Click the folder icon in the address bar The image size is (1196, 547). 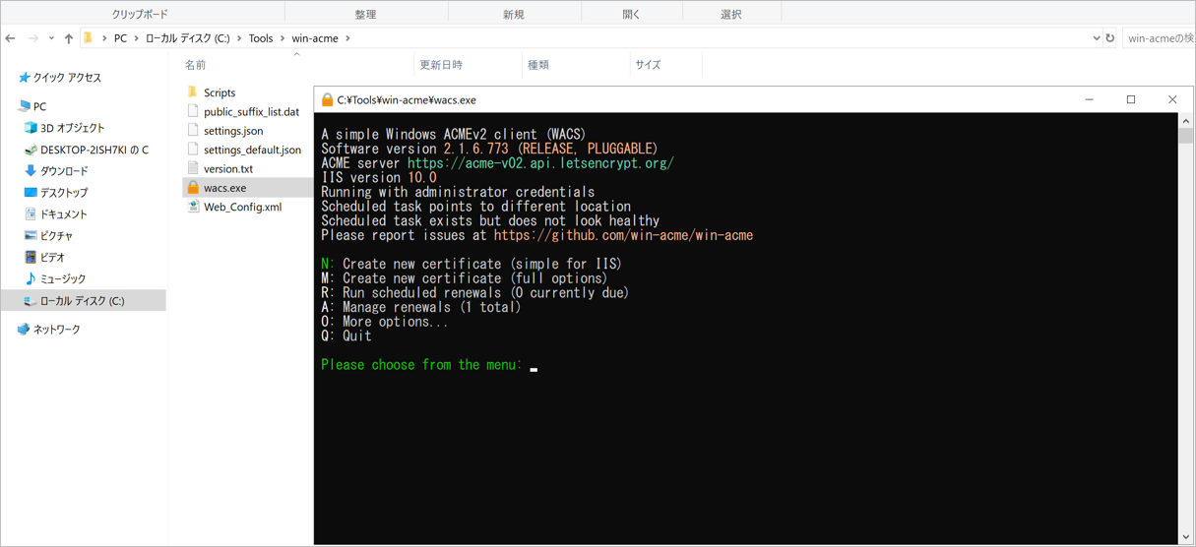tap(89, 37)
